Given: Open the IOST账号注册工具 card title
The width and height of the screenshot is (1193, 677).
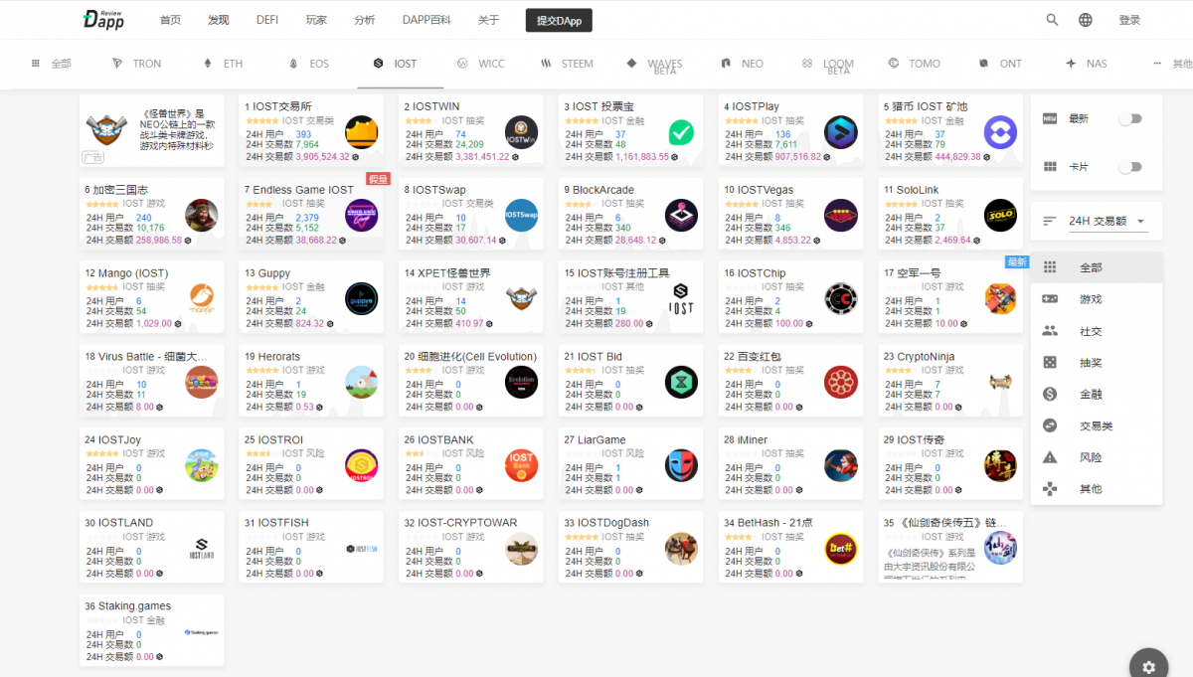Looking at the screenshot, I should (616, 273).
